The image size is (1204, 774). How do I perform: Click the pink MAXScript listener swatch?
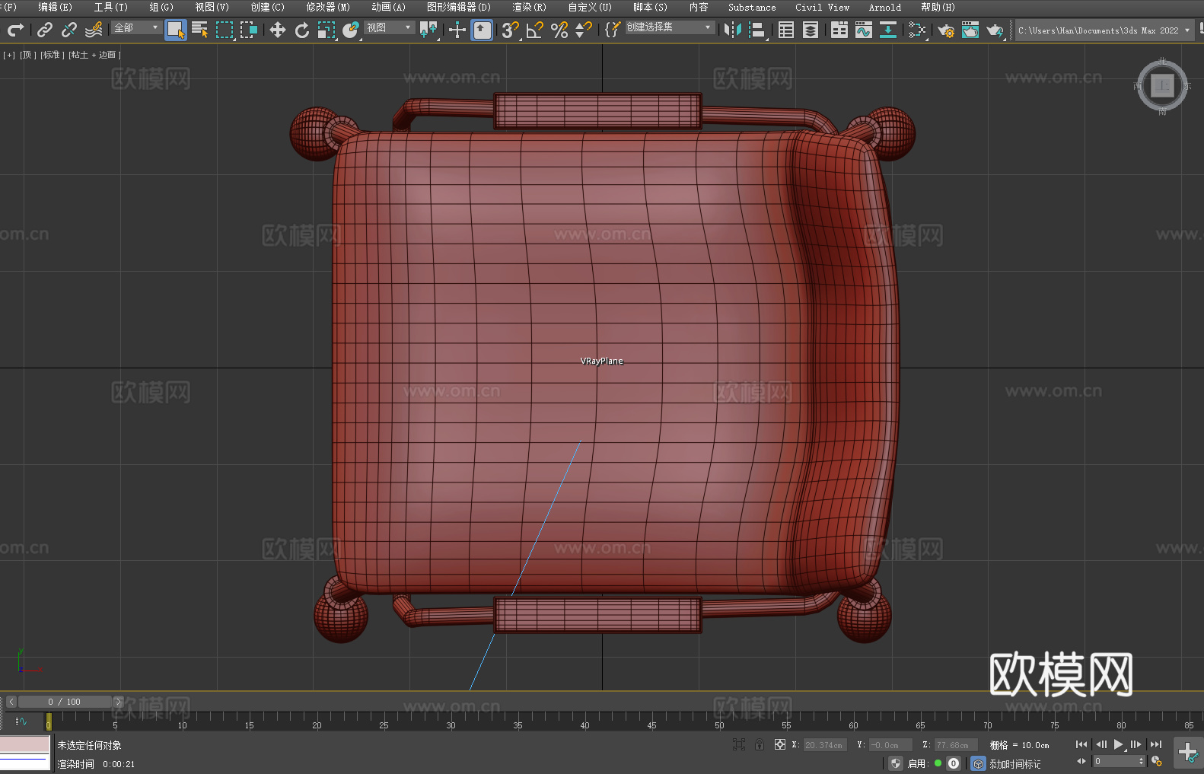coord(25,744)
